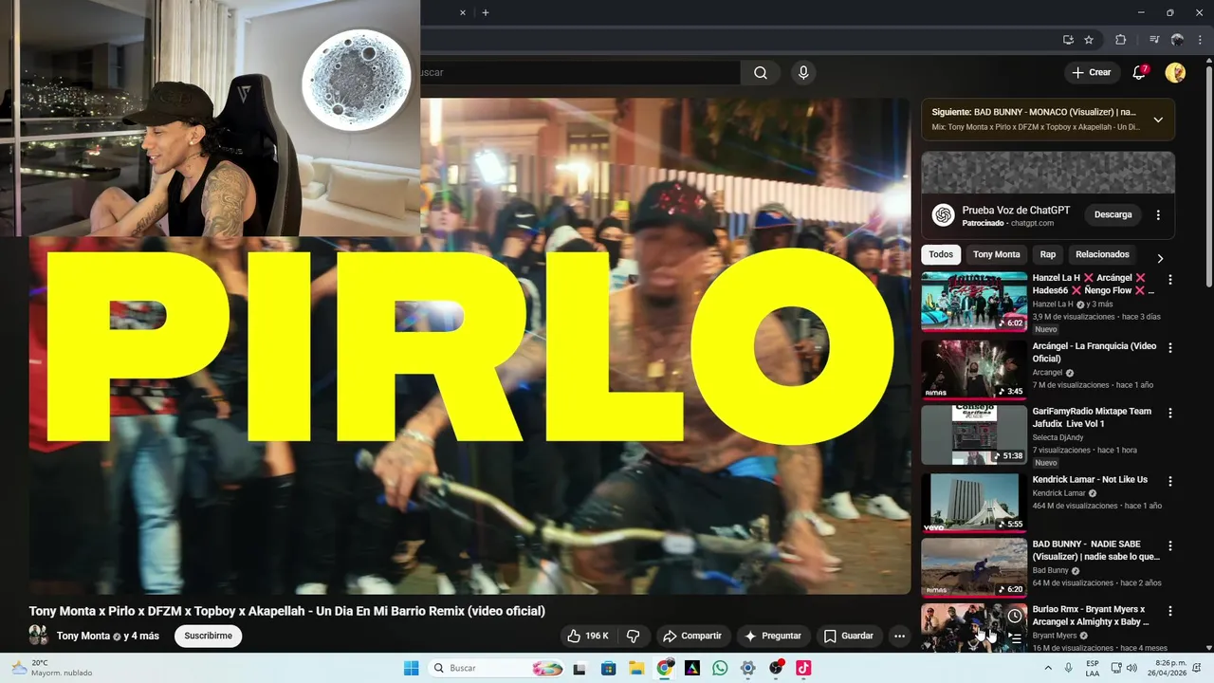Add Burlao Rmx to watch later clock
1214x683 pixels.
pos(1015,617)
